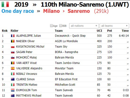The width and height of the screenshot is (130, 98).
Task: Open the Deceuninck - Quick Step team link
Action: [x=70, y=36]
